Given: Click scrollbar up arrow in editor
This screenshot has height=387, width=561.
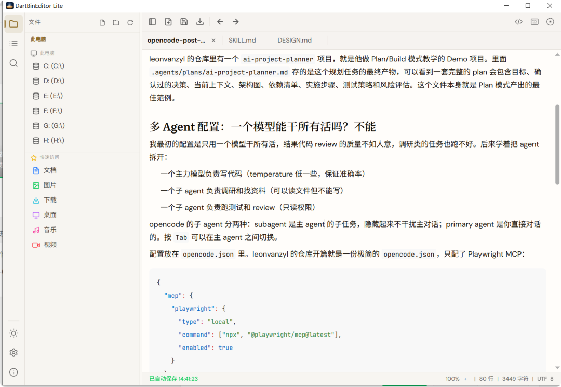Looking at the screenshot, I should click(557, 55).
